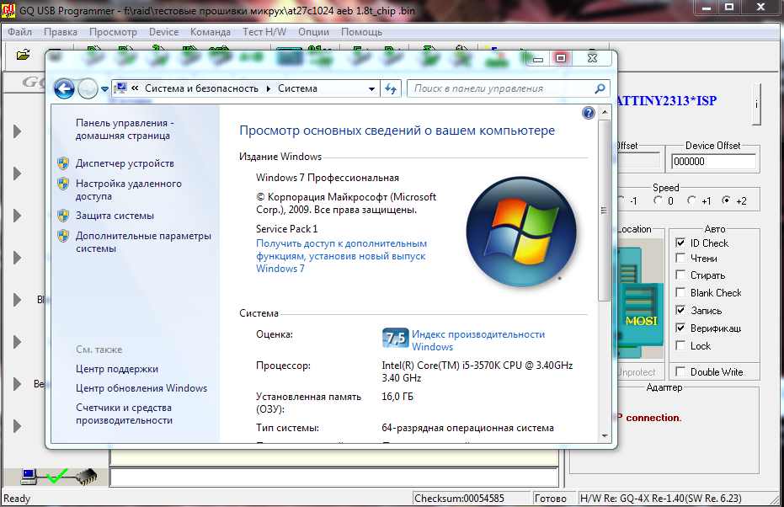Click the triangle arrow beside Bl label
The image size is (784, 507).
(x=18, y=300)
